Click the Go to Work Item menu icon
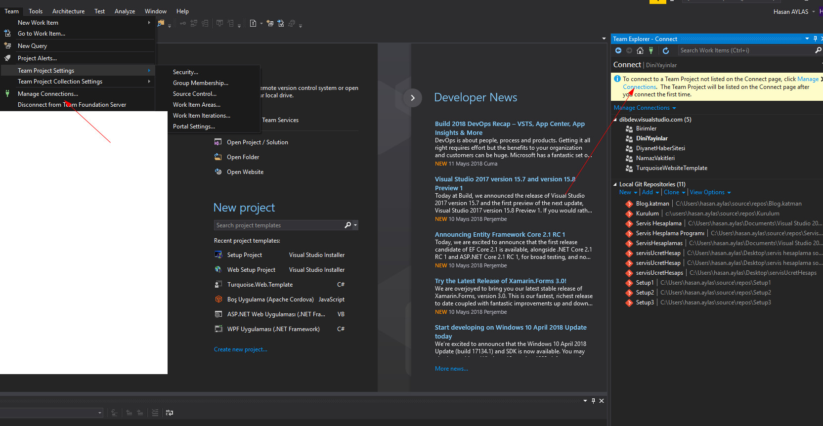 [7, 34]
